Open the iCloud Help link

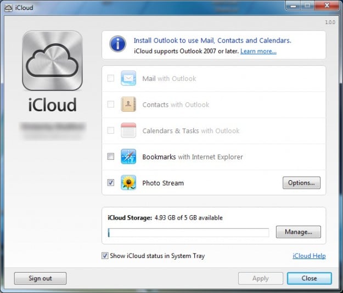pyautogui.click(x=309, y=256)
